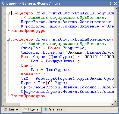The width and height of the screenshot is (119, 114).
Task: Click the line "Курс = Таб[0].Курс;"
Action: pyautogui.click(x=44, y=83)
